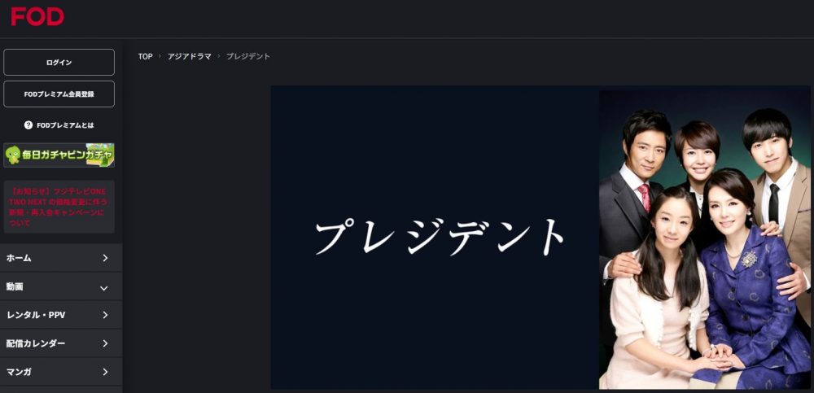The height and width of the screenshot is (393, 814).
Task: Click the 配信カレンダー chevron arrow
Action: click(x=105, y=343)
